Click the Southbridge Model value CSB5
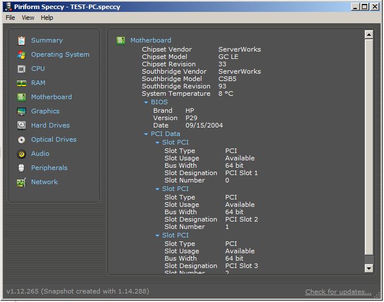 [227, 79]
